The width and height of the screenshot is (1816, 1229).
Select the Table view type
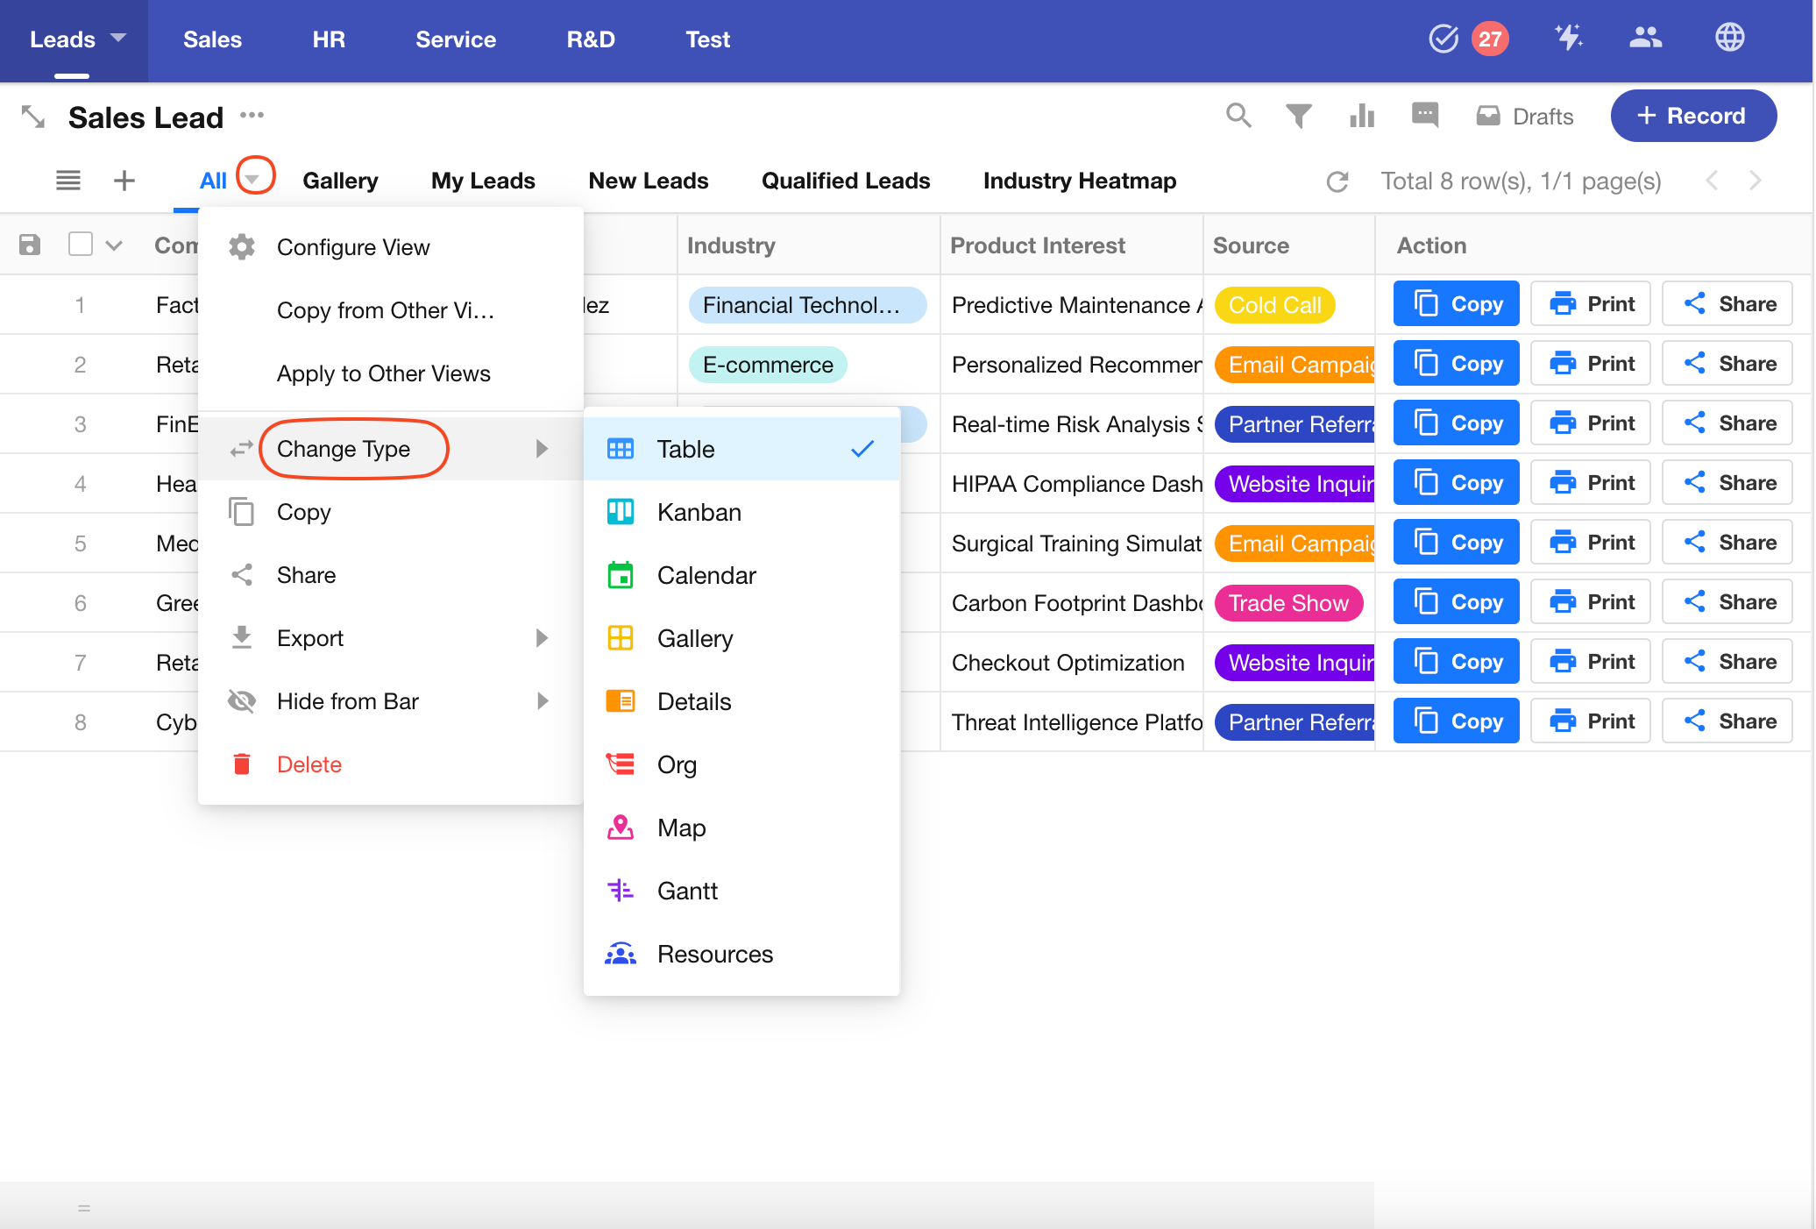[x=741, y=449]
